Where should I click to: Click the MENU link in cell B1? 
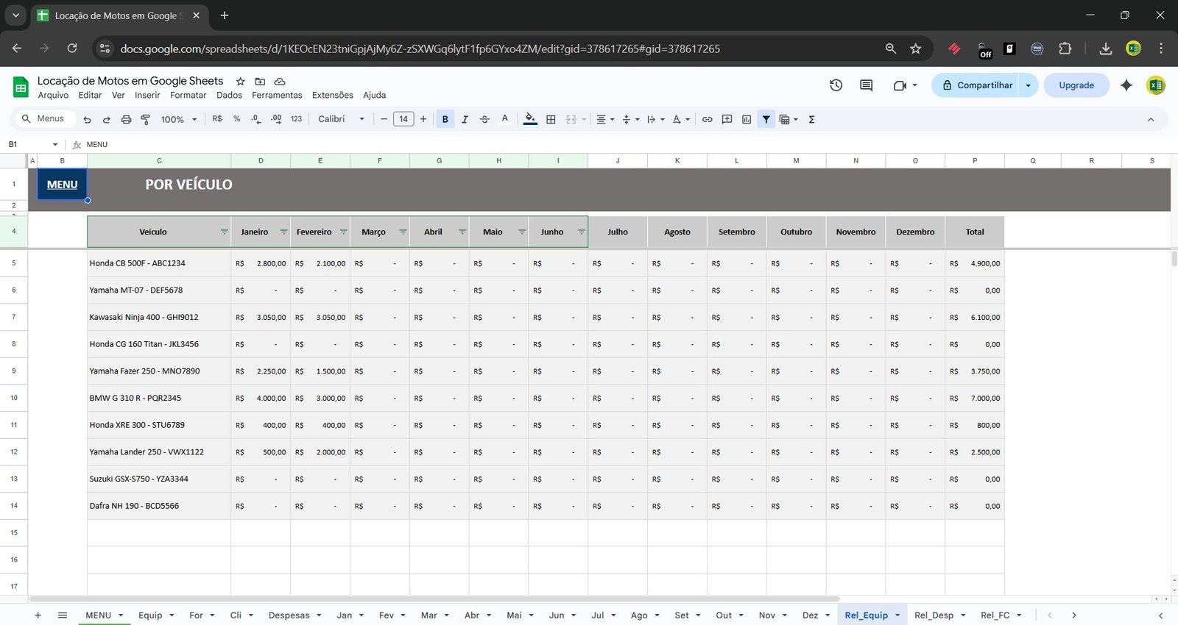click(x=62, y=185)
